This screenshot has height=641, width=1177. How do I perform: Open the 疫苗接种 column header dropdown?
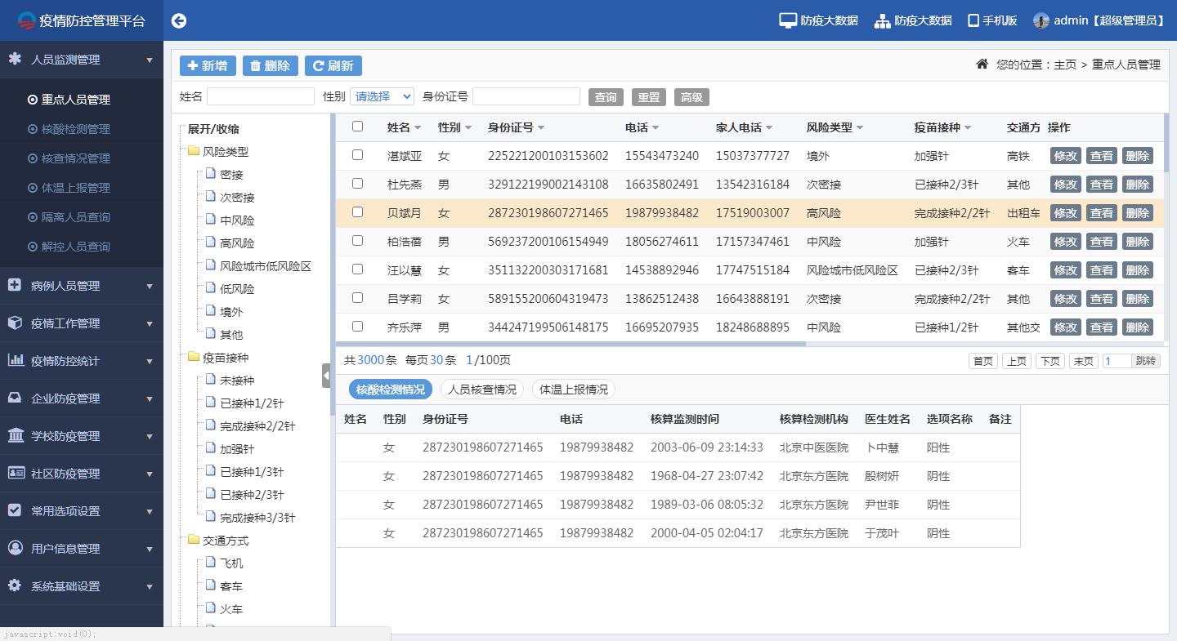[968, 127]
